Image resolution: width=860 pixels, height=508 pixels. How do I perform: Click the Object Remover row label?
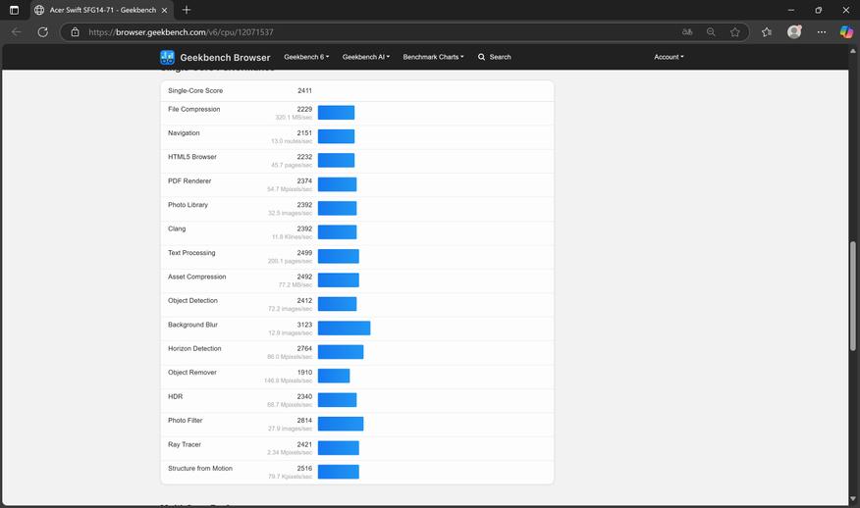point(192,373)
